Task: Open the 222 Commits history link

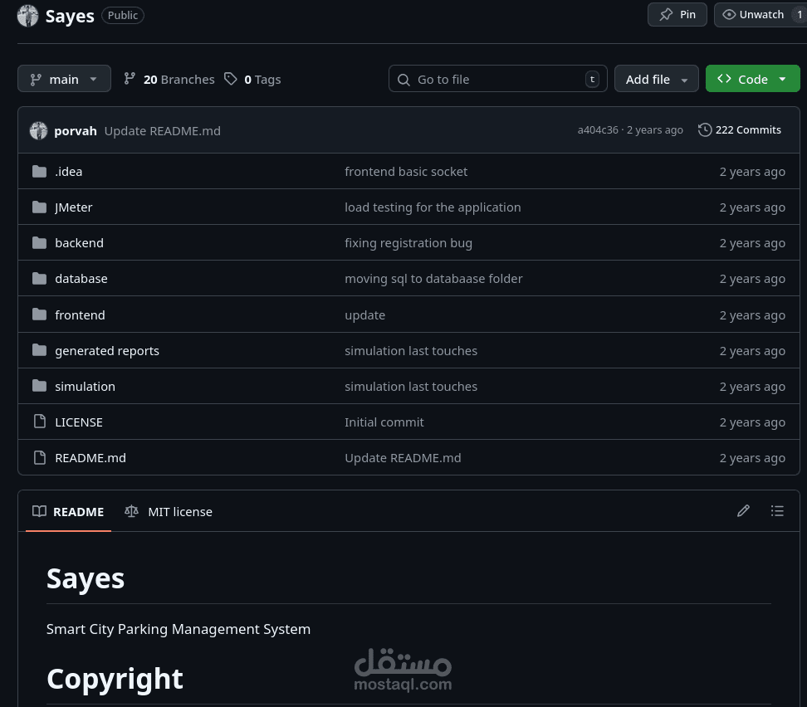Action: pos(748,129)
